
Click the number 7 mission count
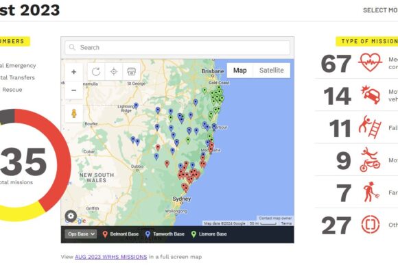pos(344,193)
